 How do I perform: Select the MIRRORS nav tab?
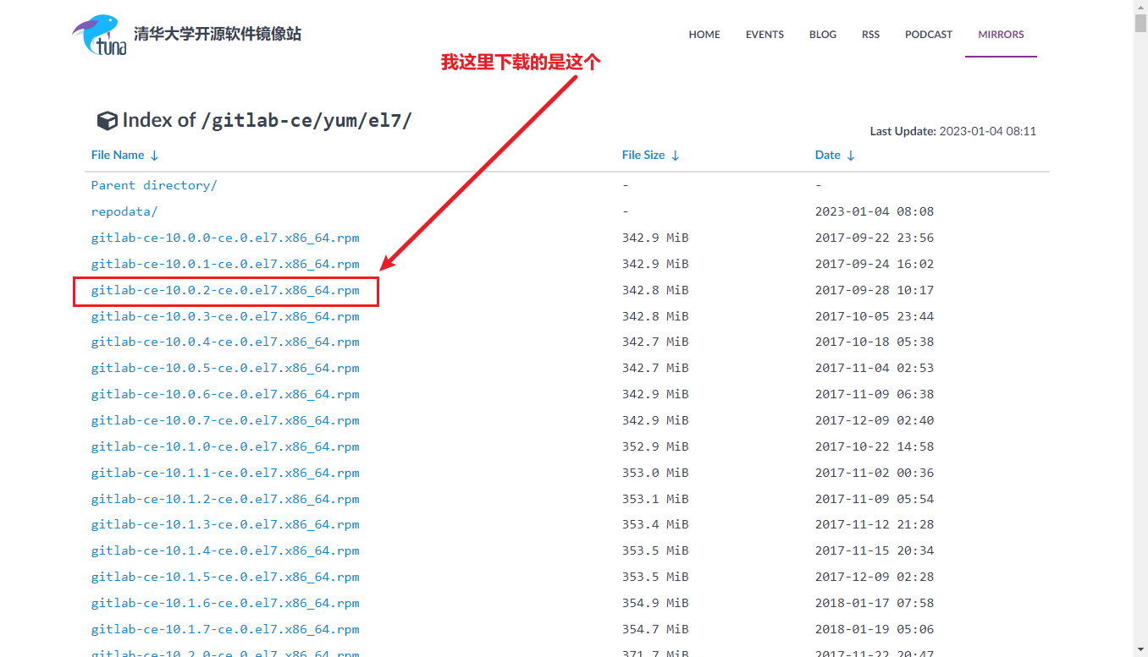(1001, 35)
